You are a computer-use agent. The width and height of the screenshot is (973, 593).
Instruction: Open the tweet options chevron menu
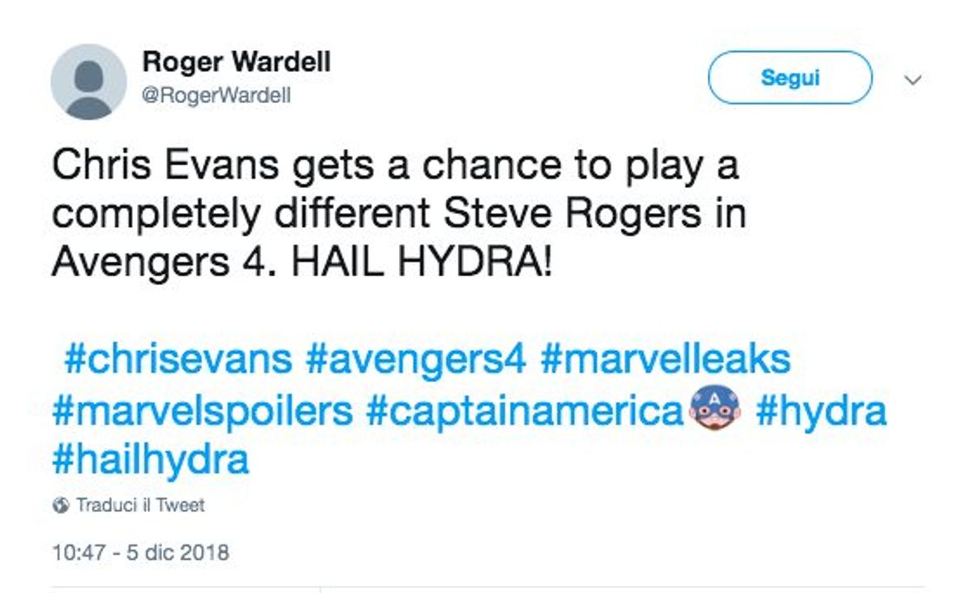tap(913, 80)
